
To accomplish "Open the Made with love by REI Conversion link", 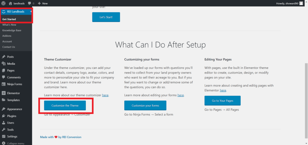I will pyautogui.click(x=61, y=137).
